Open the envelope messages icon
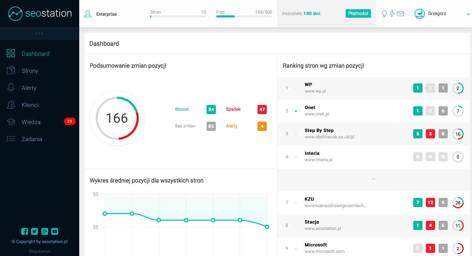 pyautogui.click(x=400, y=14)
